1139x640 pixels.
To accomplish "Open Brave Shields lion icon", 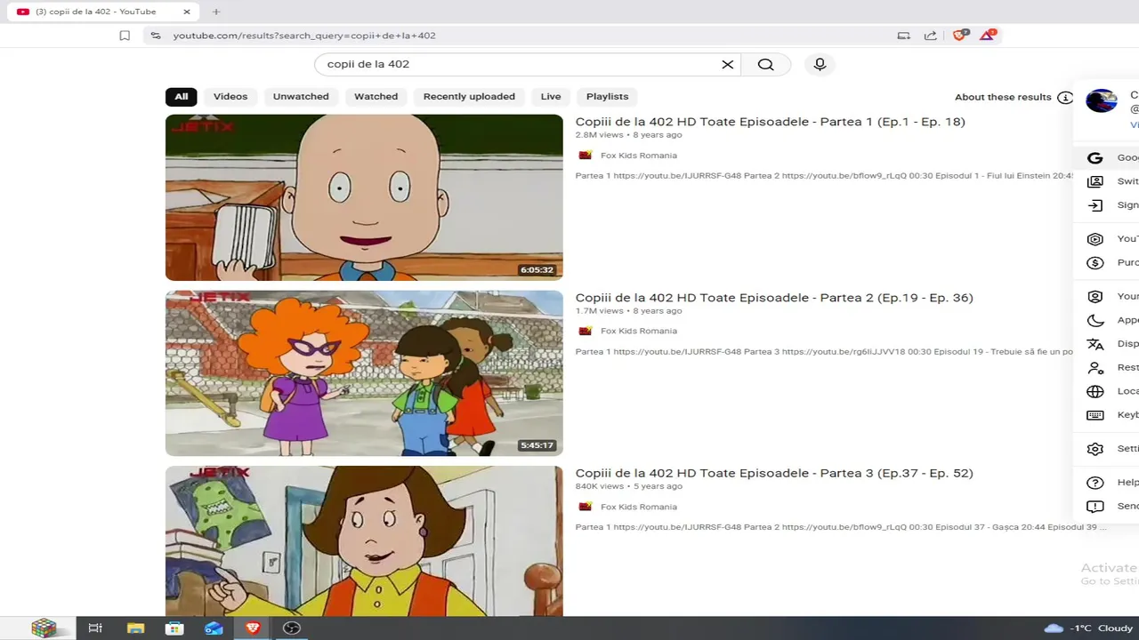I will click(x=959, y=36).
